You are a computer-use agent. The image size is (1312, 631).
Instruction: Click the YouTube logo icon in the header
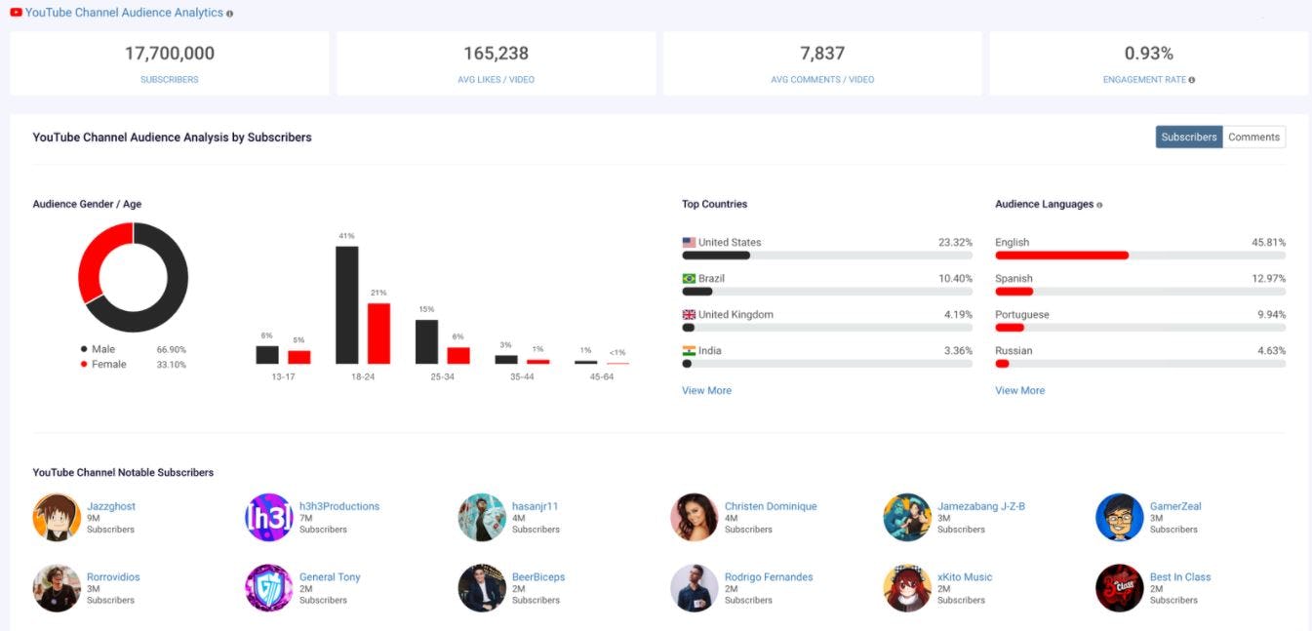click(16, 13)
